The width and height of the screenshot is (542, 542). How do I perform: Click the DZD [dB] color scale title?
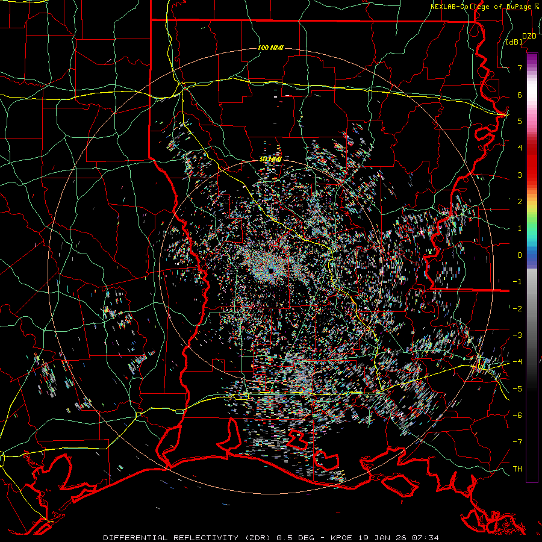coord(522,39)
